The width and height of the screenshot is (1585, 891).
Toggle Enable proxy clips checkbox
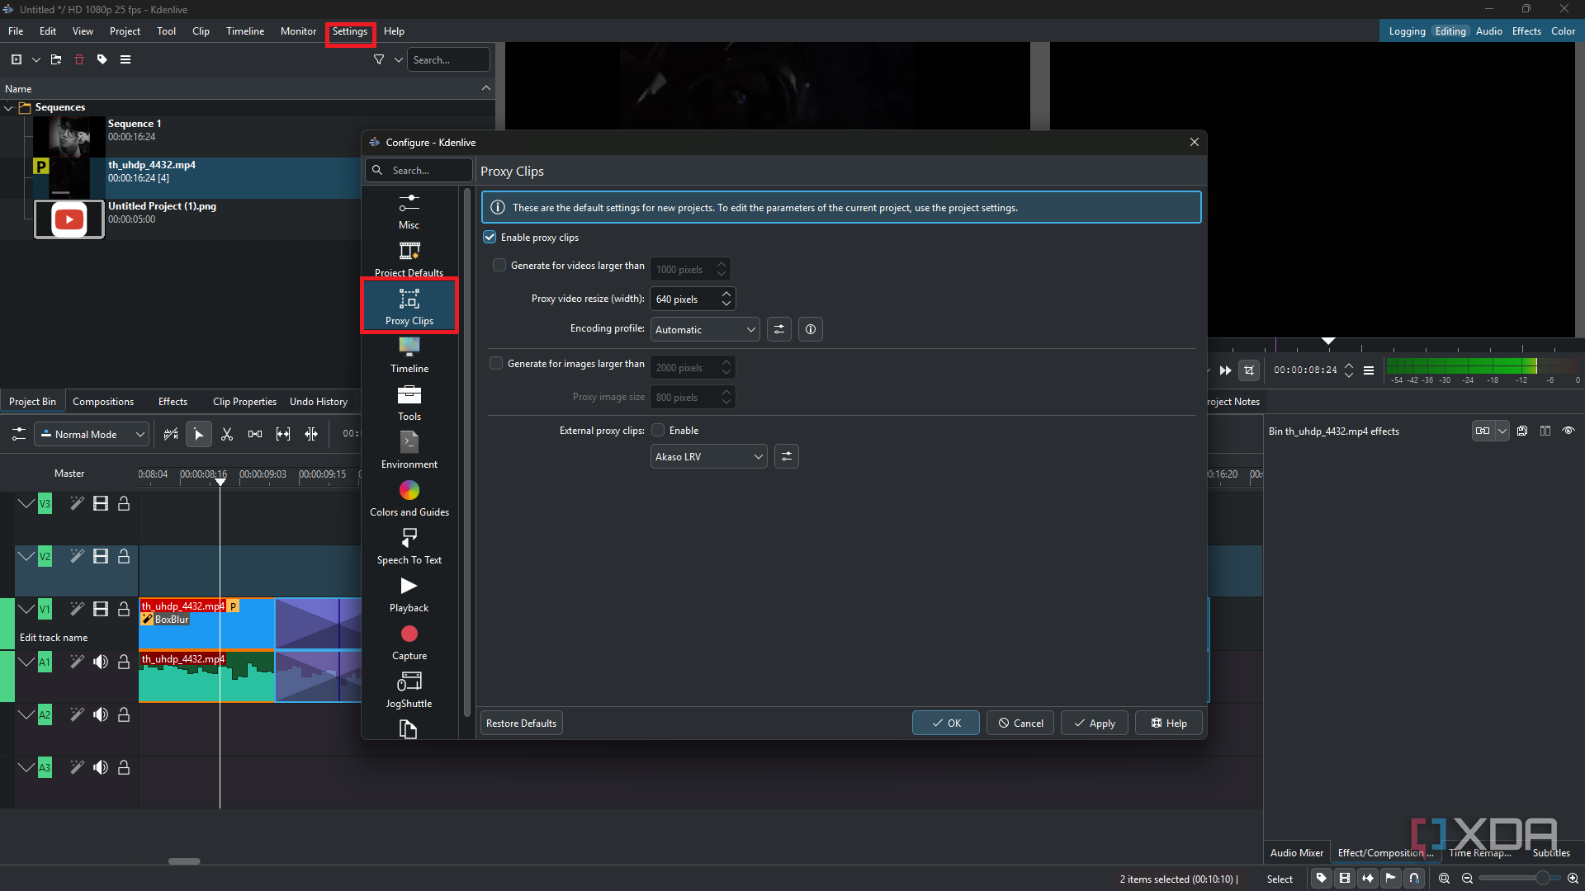tap(490, 238)
